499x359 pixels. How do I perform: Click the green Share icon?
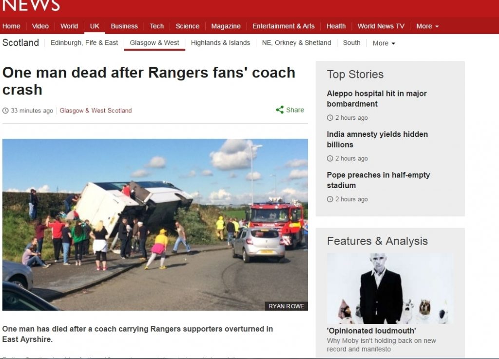(x=280, y=110)
